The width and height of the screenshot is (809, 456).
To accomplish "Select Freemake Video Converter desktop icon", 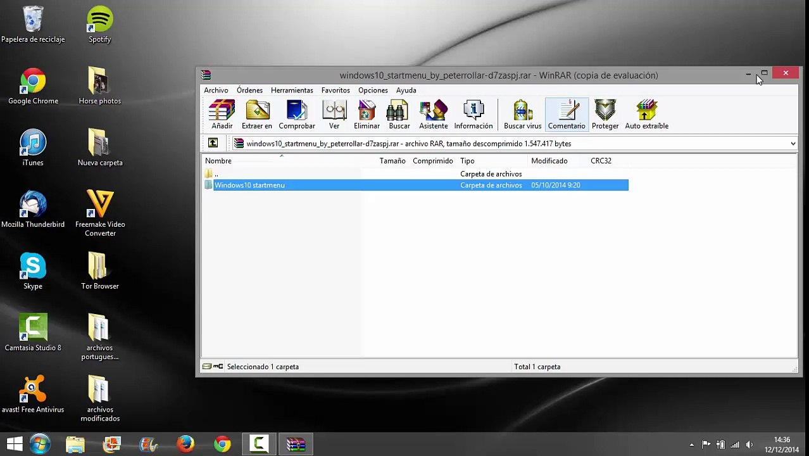I will point(100,214).
